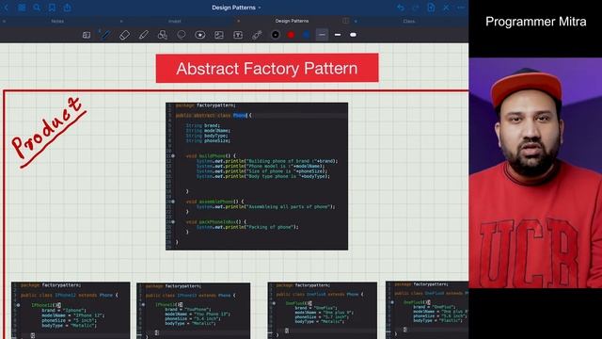Select the Design Patterns tab
Screen dimensions: 602x339
(x=292, y=21)
